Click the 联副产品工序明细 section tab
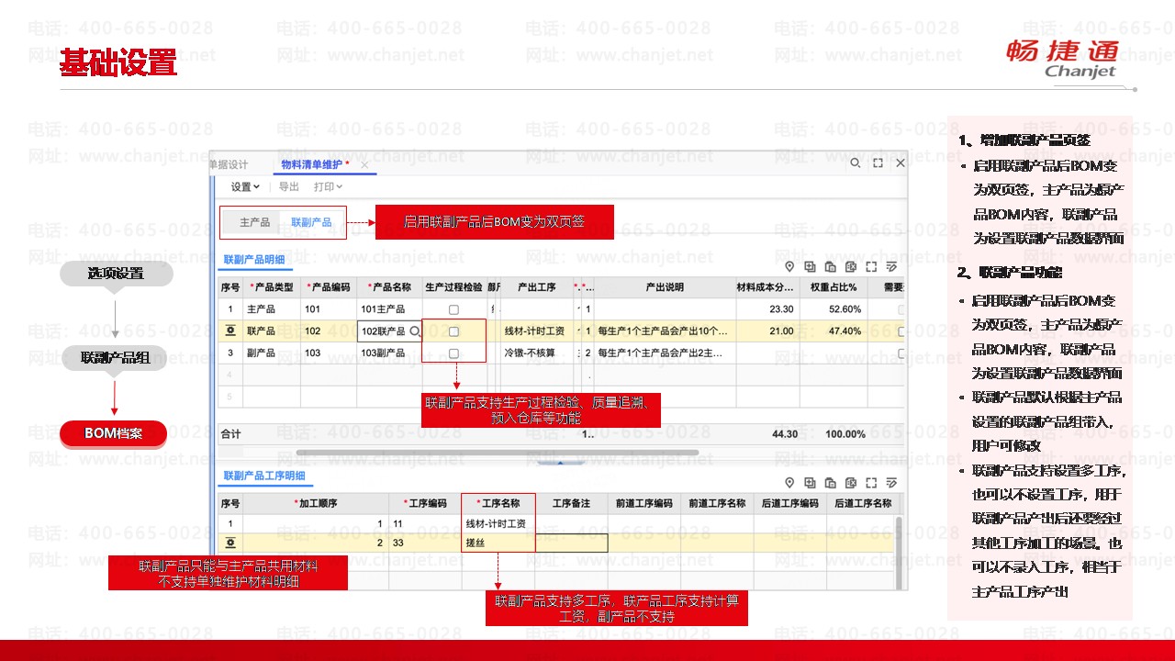 click(265, 476)
